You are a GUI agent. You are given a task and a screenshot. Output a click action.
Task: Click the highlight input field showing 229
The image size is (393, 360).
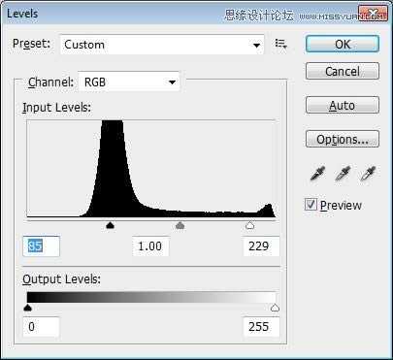[261, 246]
